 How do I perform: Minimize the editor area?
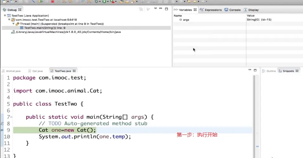[x=250, y=69]
